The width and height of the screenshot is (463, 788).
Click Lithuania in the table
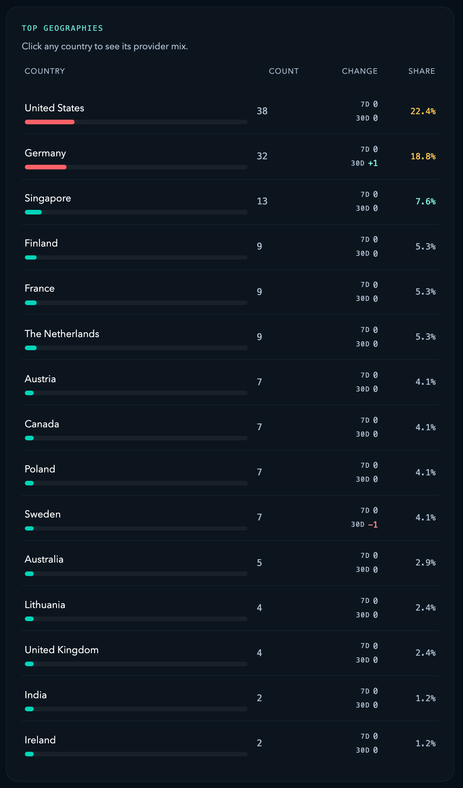45,605
